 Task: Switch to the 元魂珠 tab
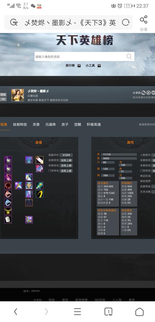point(51,124)
